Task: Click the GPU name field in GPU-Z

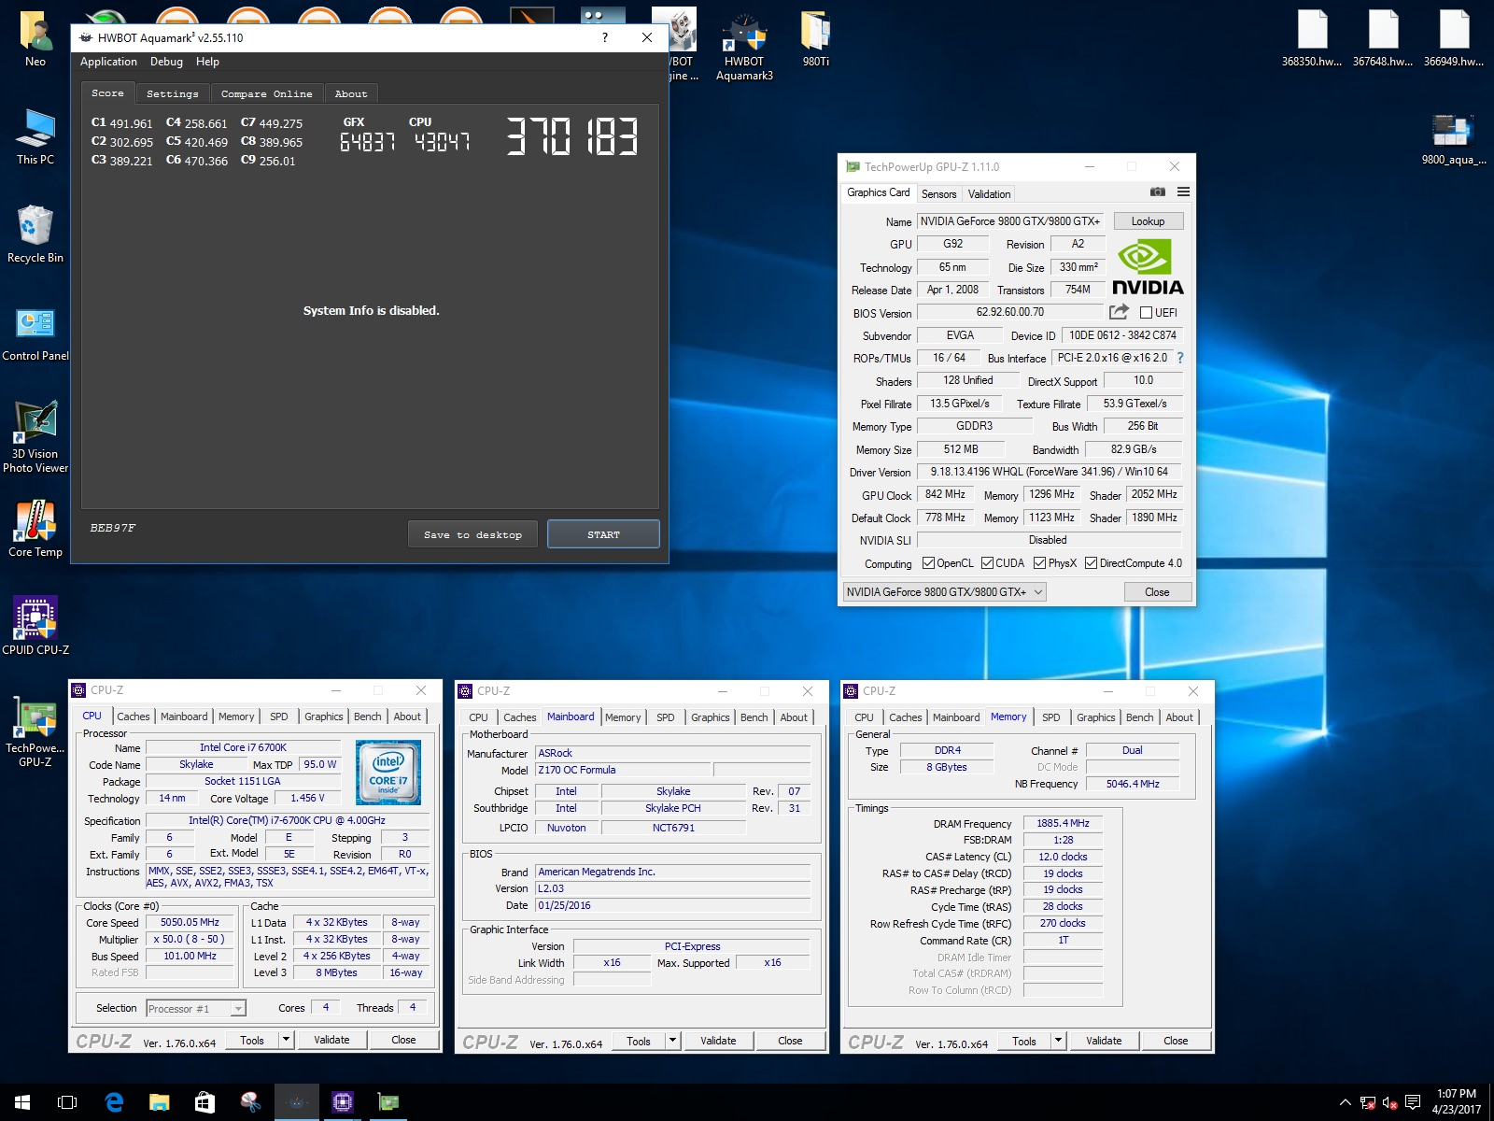Action: [x=1010, y=221]
